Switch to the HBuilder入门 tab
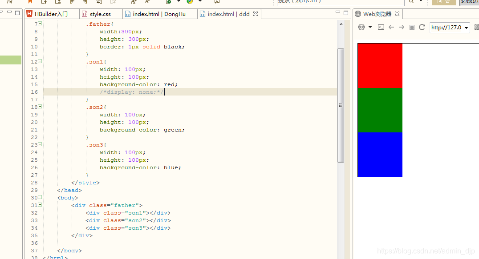Viewport: 479px width, 259px height. (x=52, y=14)
